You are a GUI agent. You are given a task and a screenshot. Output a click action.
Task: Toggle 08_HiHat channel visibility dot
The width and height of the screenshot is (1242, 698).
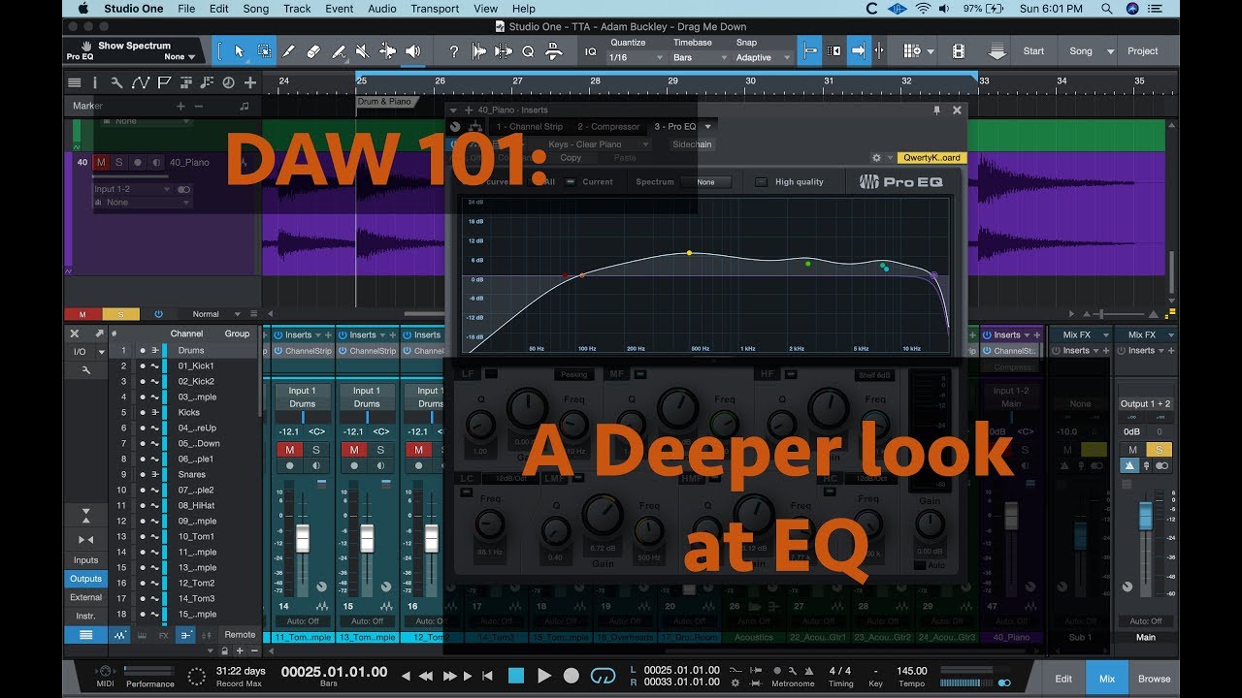(x=143, y=505)
